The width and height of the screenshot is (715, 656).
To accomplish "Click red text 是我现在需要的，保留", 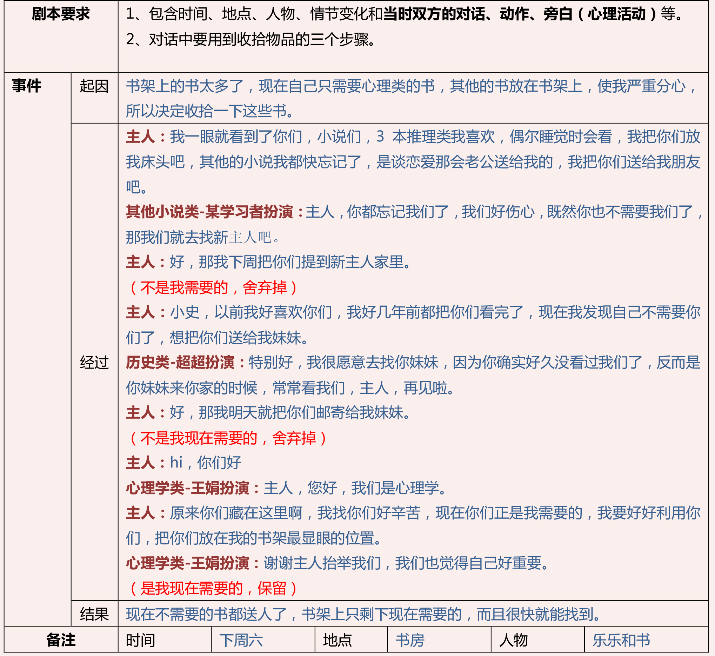I will (x=213, y=589).
